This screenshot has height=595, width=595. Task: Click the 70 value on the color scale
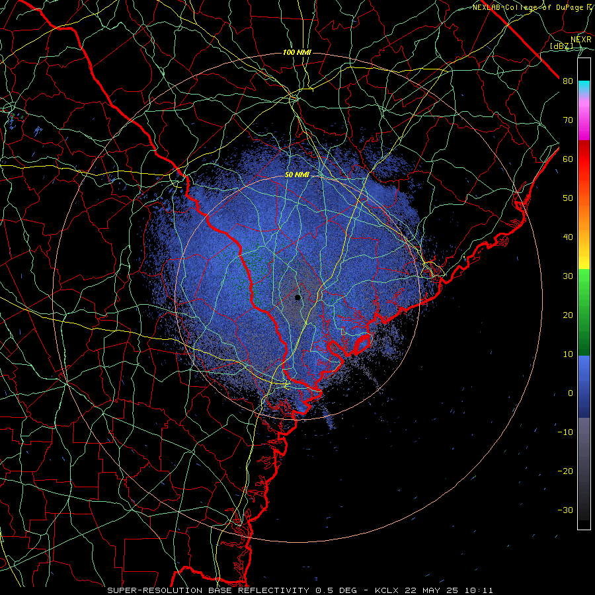point(568,120)
